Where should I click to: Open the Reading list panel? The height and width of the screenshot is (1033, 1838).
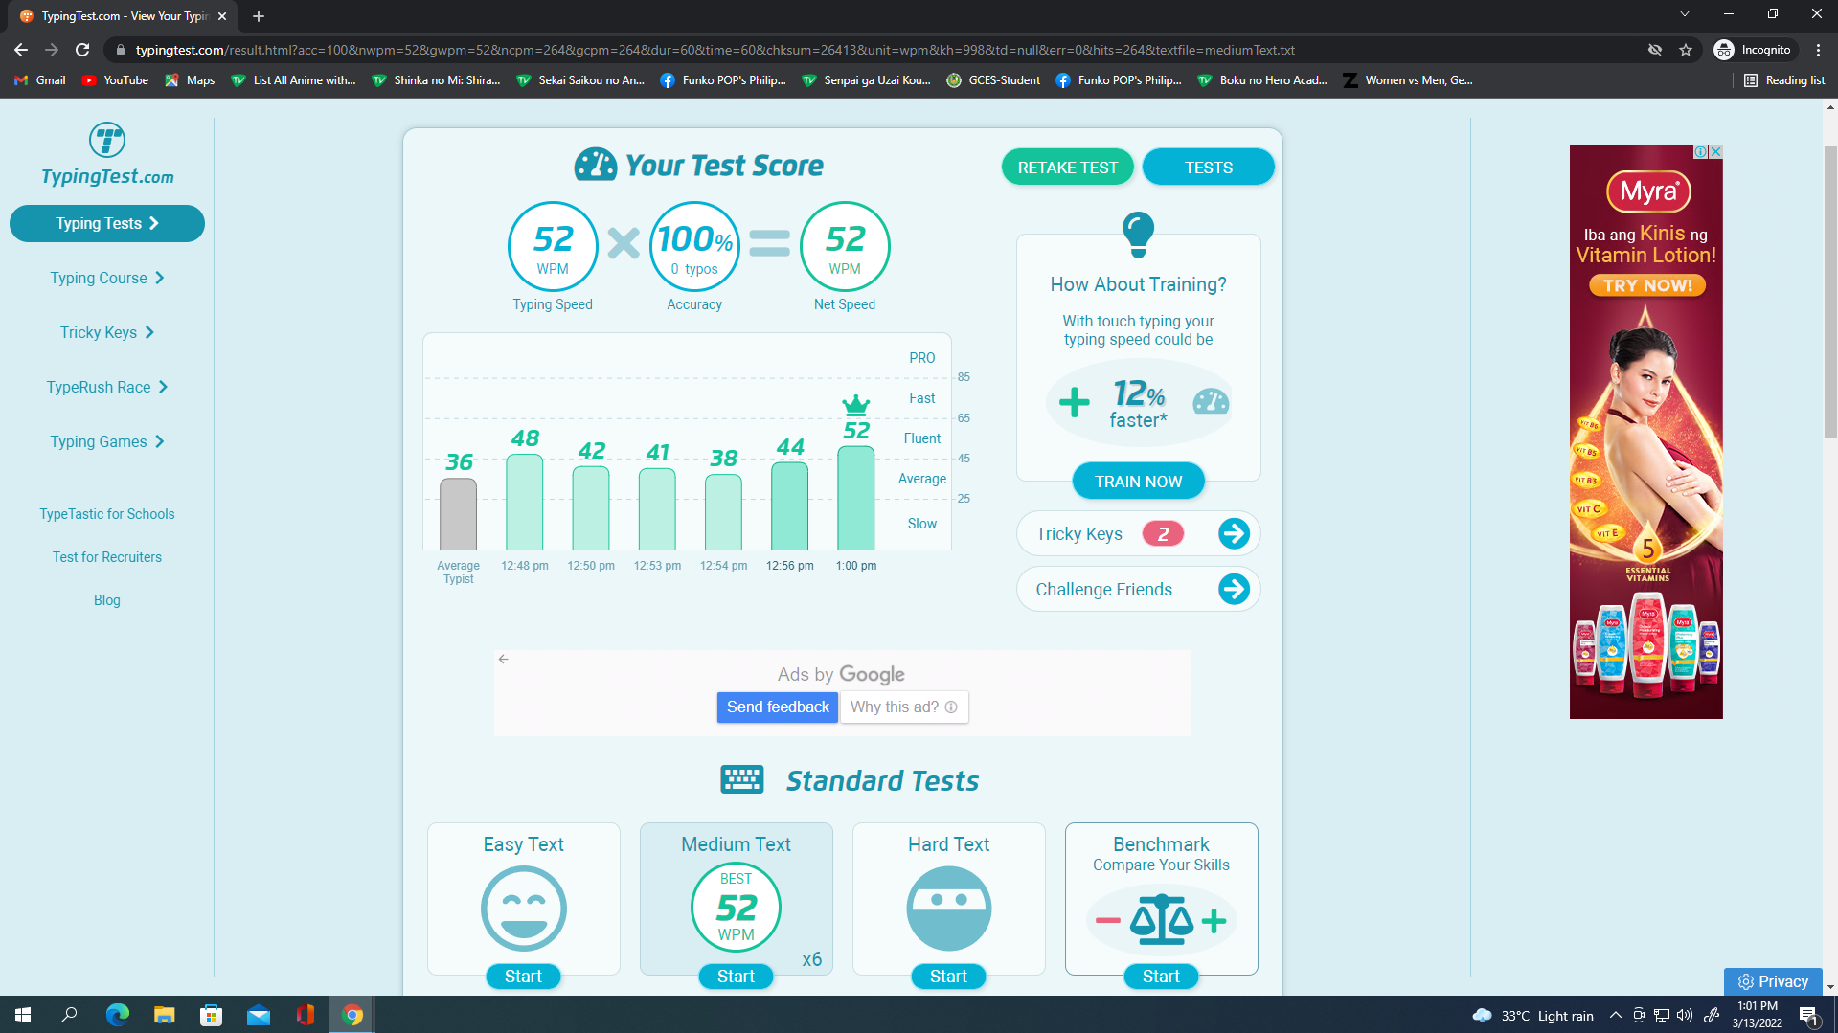1784,80
